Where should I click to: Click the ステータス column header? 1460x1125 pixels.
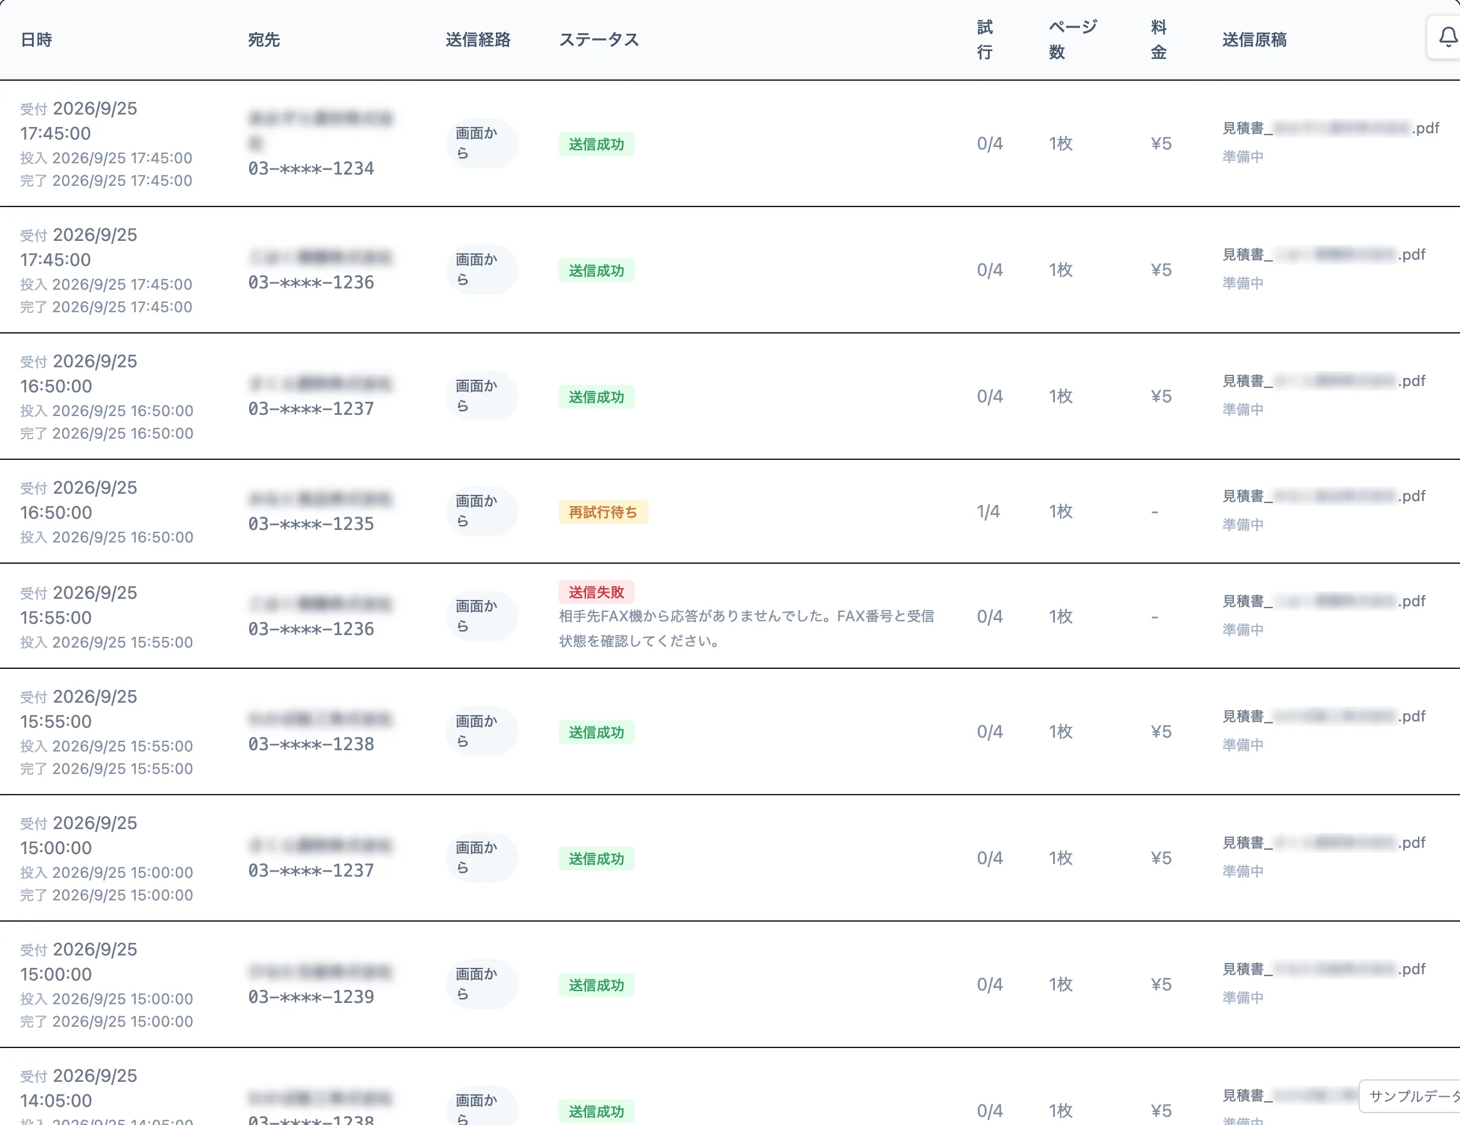pos(599,39)
